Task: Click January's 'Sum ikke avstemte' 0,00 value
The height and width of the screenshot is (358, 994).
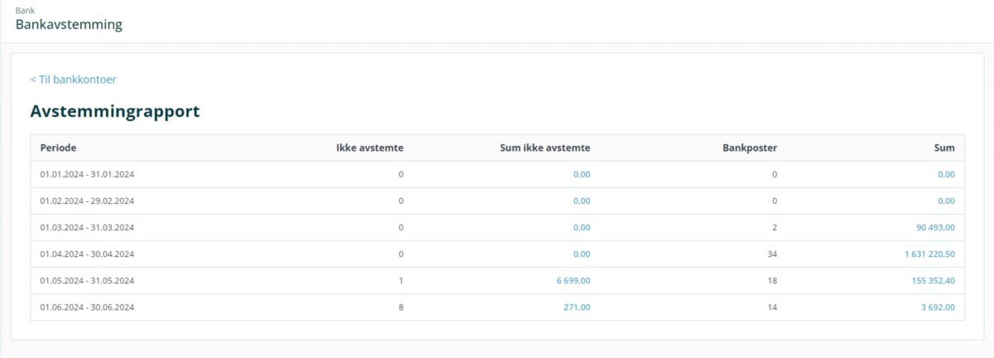Action: click(581, 175)
